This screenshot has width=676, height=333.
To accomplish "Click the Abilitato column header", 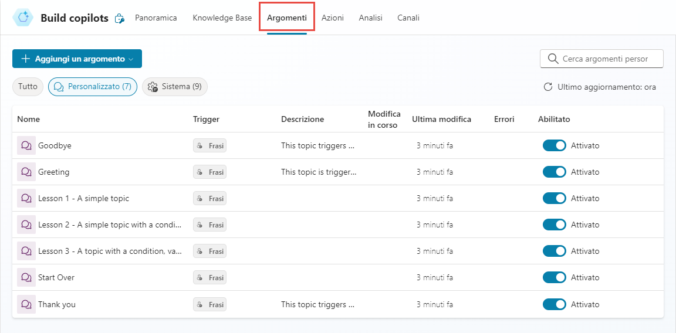I will [554, 120].
